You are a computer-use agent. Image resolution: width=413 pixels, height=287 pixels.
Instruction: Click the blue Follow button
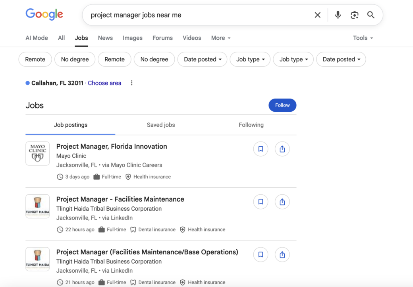point(282,105)
